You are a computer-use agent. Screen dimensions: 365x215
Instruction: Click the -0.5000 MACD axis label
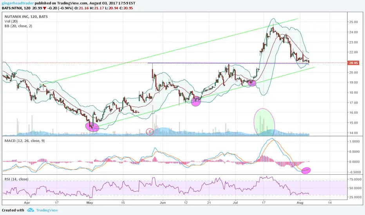coord(354,172)
